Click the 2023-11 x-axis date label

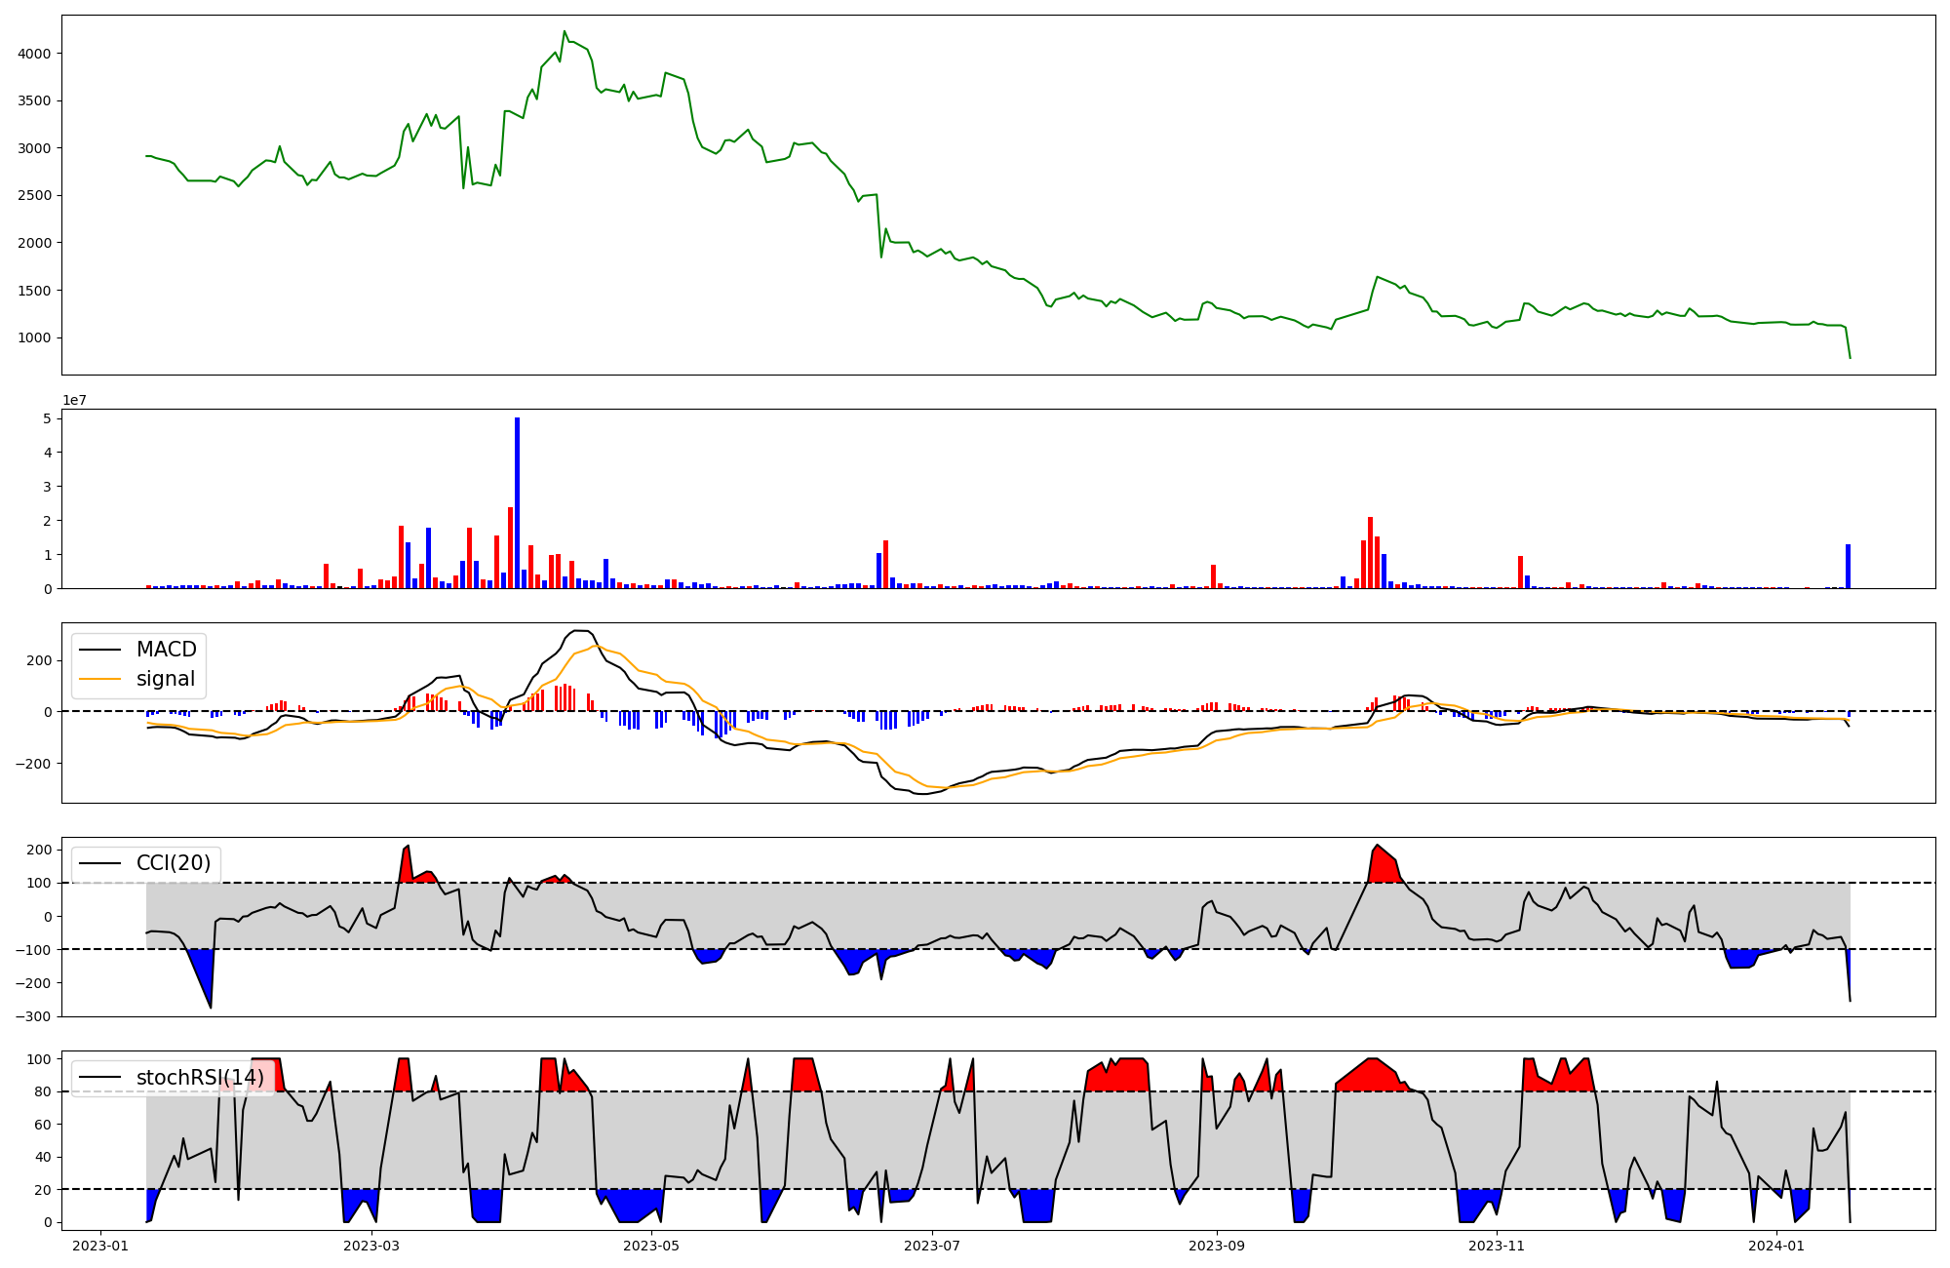[x=1497, y=1246]
